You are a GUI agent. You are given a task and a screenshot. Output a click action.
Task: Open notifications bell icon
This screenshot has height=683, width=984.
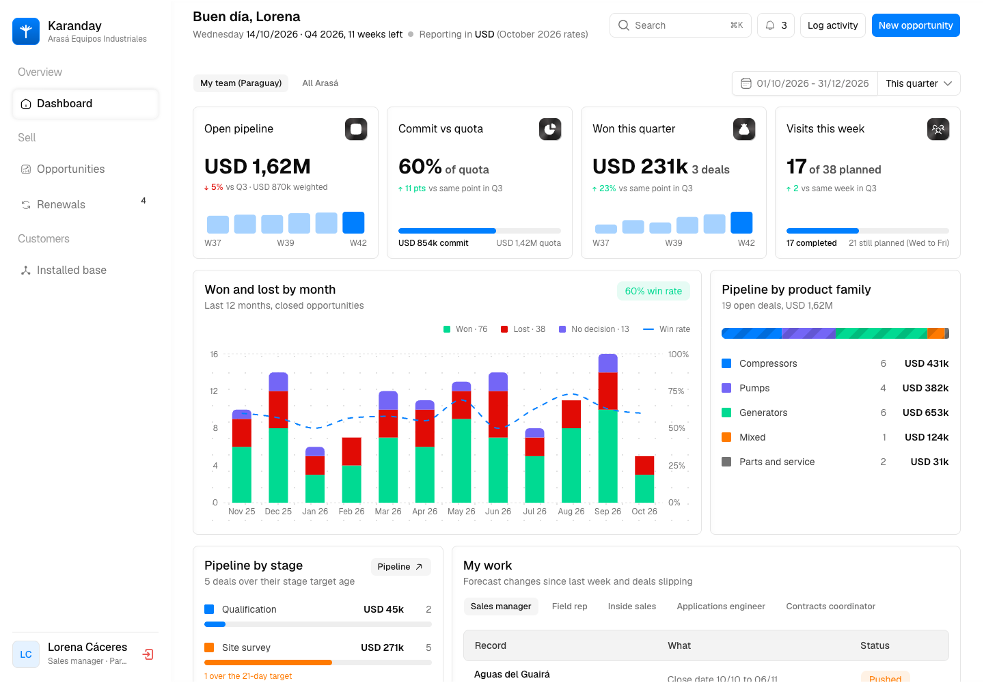tap(770, 25)
